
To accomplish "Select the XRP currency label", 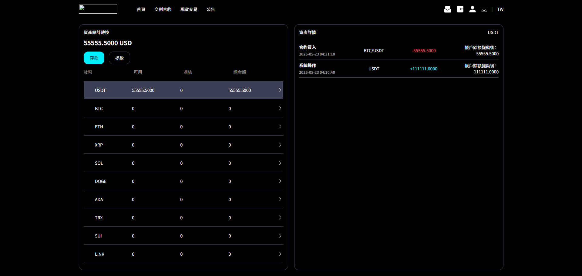I will (99, 145).
